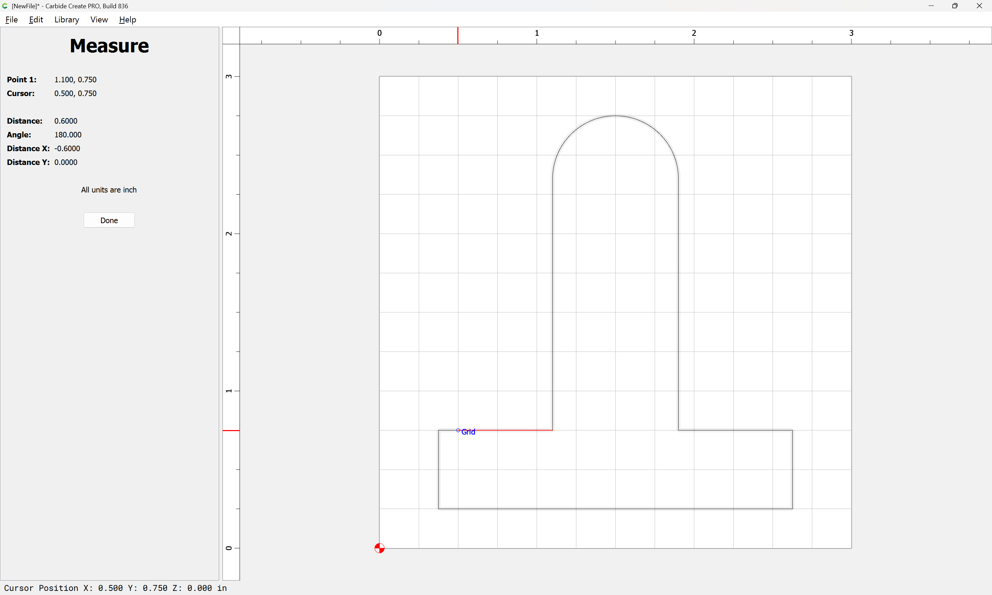
Task: Click red cursor marker on vertical ruler
Action: (231, 430)
